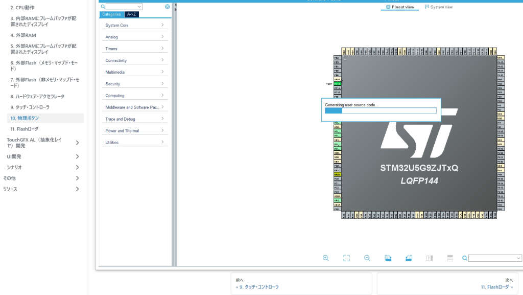Toggle horizontal split layout icon

point(450,258)
